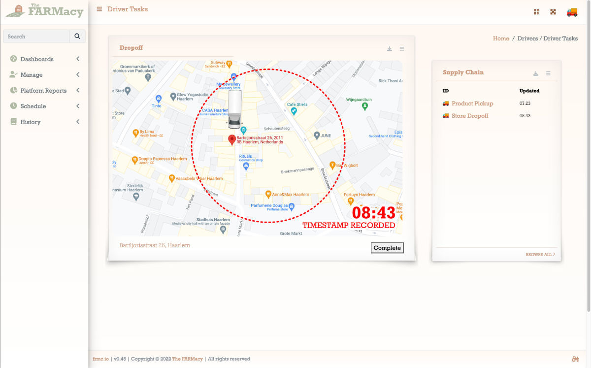Select the Rituals shop marker on map

[246, 166]
